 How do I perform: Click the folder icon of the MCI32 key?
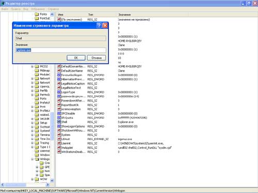37,66
